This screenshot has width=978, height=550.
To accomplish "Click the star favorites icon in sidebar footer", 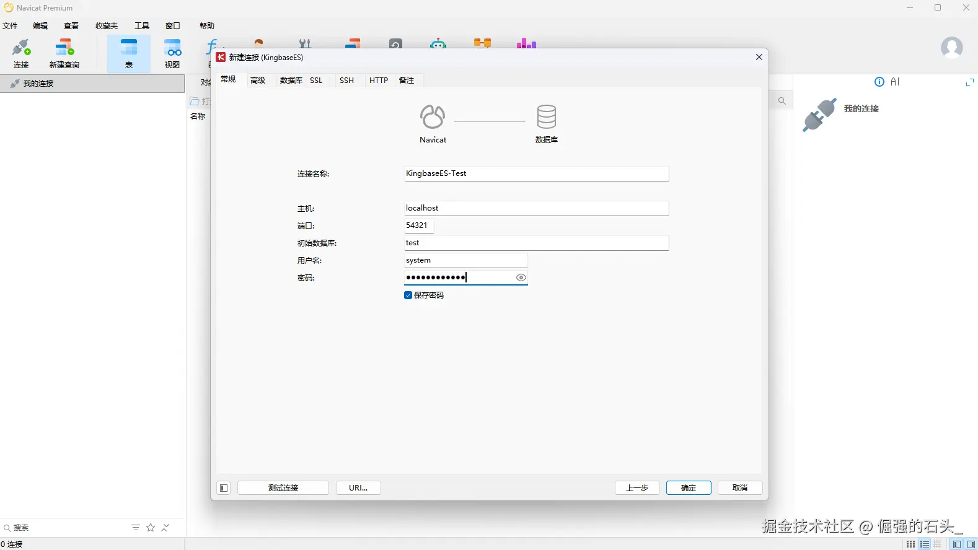I will 151,528.
